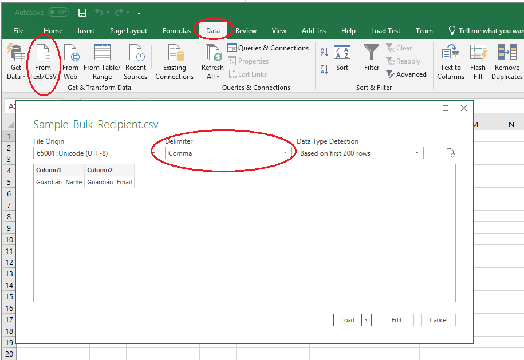
Task: Click the Remove Duplicates icon
Action: click(507, 53)
